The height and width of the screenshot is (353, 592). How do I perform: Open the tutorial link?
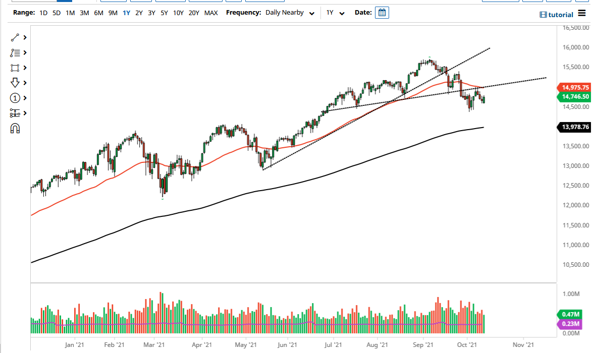[x=556, y=15]
